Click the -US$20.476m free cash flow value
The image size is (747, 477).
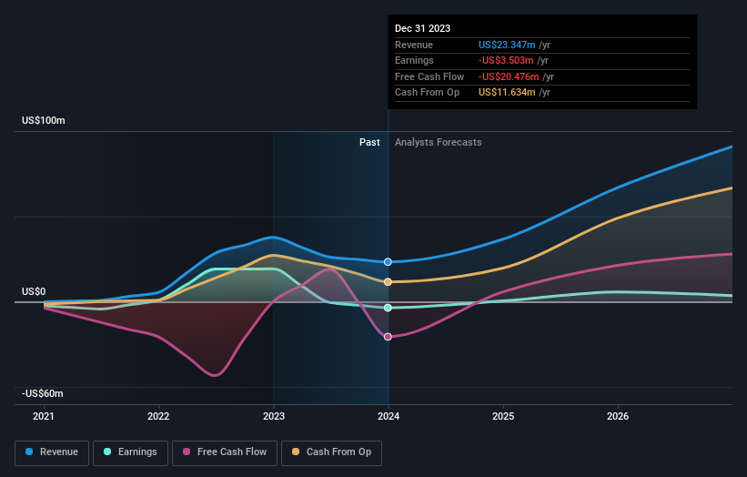tap(509, 76)
